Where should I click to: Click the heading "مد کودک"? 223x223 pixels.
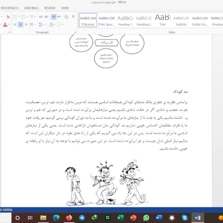(180, 91)
